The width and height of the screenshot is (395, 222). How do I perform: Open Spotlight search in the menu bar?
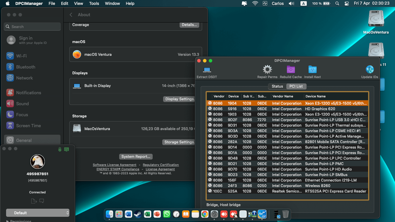pyautogui.click(x=337, y=3)
